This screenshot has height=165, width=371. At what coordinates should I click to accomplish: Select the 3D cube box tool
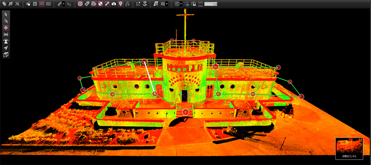pyautogui.click(x=6, y=55)
